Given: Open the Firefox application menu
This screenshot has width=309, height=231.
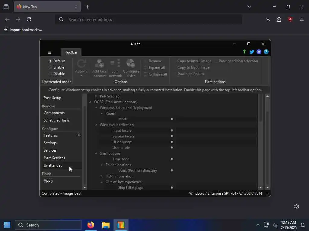Looking at the screenshot, I should pyautogui.click(x=302, y=19).
